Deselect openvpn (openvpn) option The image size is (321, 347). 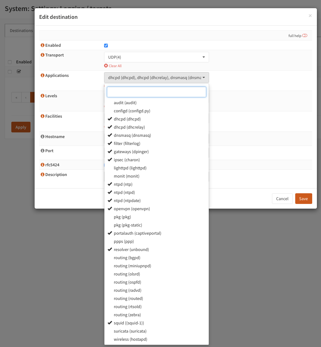[x=156, y=209]
